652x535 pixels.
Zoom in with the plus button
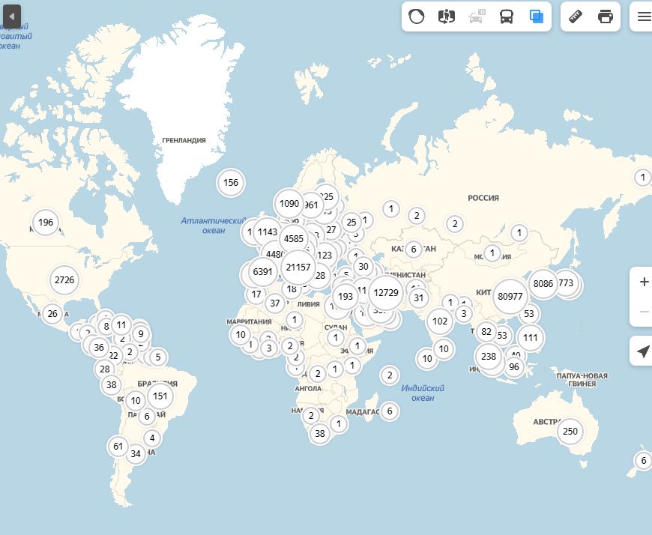pyautogui.click(x=644, y=282)
